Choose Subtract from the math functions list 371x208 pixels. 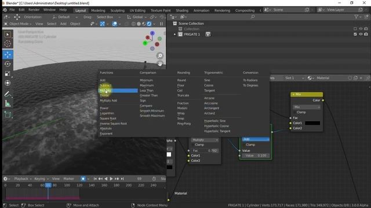[106, 86]
